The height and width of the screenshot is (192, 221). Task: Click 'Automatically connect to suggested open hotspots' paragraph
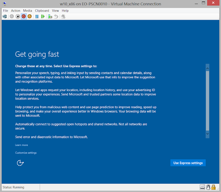click(81, 126)
